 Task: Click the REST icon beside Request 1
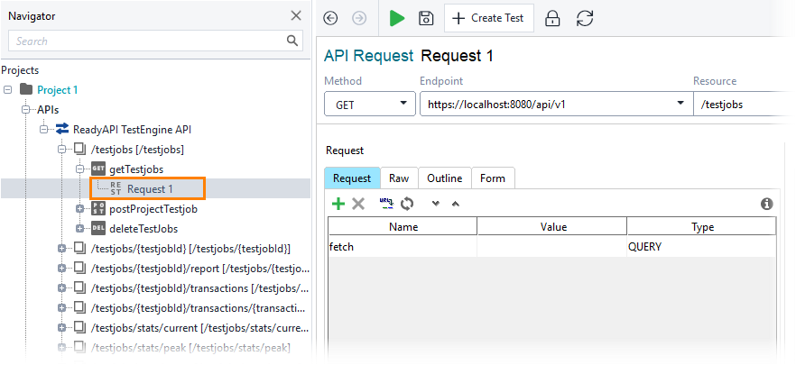[116, 188]
